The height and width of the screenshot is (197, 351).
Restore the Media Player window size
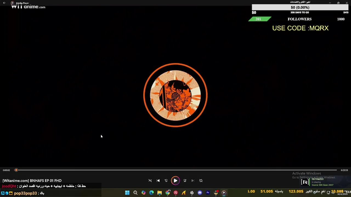pyautogui.click(x=338, y=3)
